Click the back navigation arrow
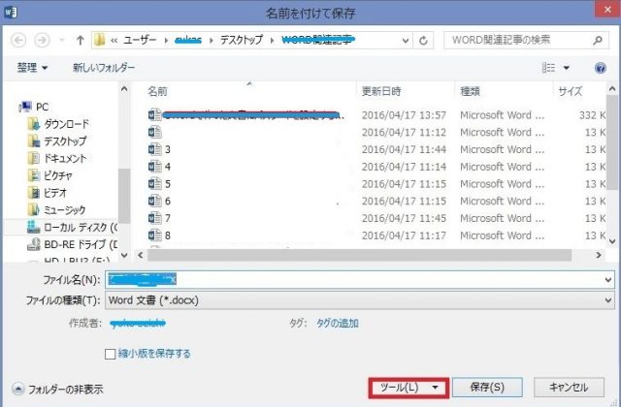Viewport: 621px width, 407px height. [x=17, y=41]
